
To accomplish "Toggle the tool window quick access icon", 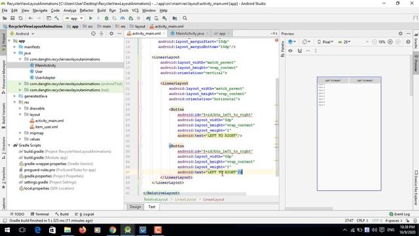I will (x=5, y=221).
